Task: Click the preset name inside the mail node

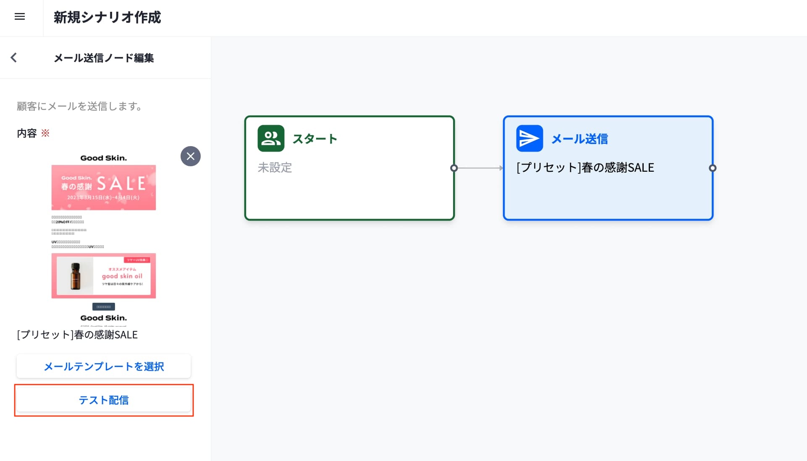Action: click(x=585, y=168)
